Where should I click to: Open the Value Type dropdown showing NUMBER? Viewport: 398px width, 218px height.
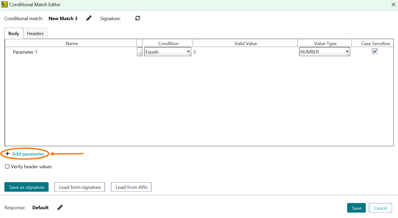coord(324,52)
